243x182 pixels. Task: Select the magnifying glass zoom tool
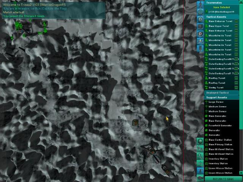pos(200,156)
